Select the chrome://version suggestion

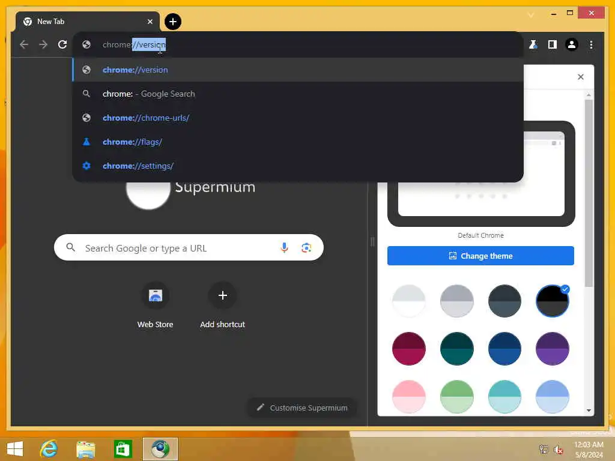point(298,70)
